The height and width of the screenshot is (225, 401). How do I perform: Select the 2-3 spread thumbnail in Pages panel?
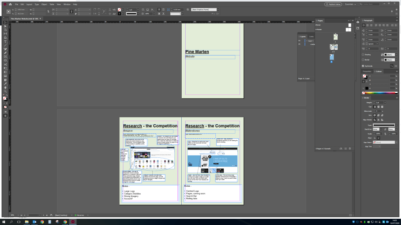point(333,47)
